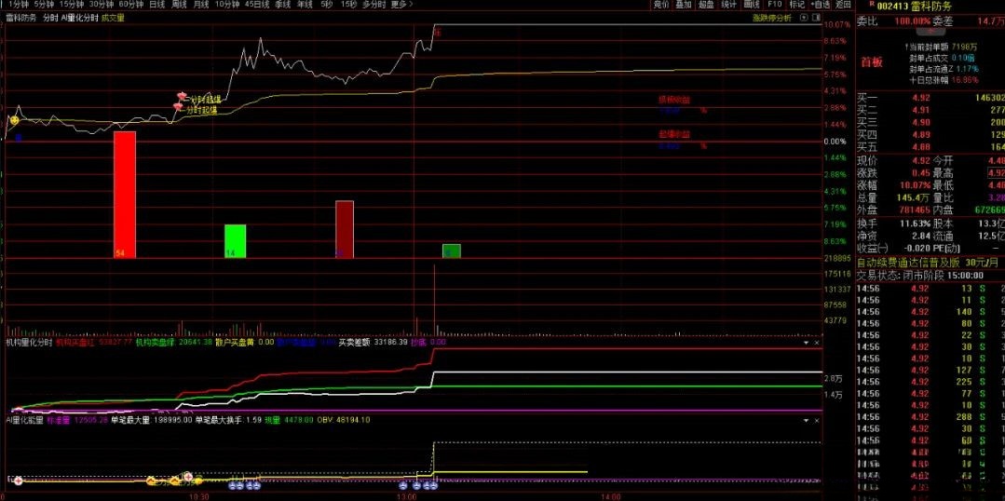Add stock via +自选 button

click(820, 5)
